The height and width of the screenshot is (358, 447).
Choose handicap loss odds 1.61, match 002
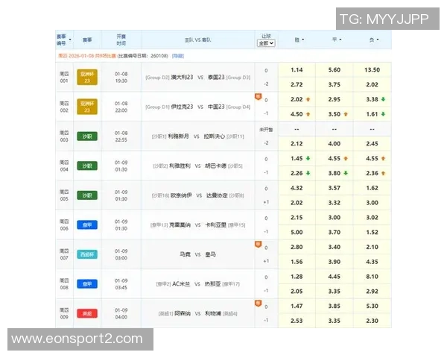(x=372, y=114)
